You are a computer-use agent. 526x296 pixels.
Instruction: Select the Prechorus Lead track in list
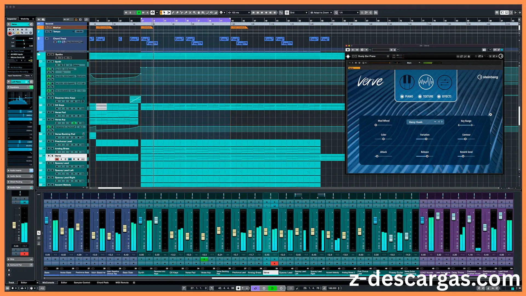63,141
